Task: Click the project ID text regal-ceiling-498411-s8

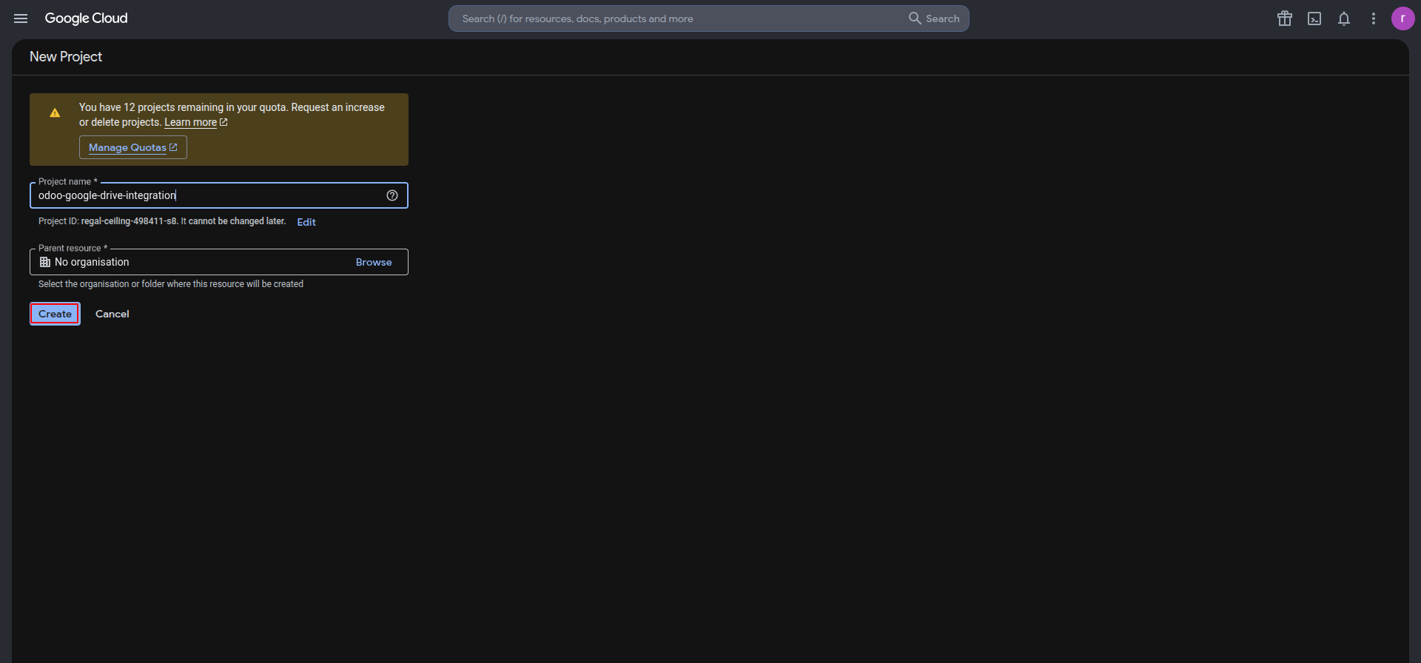Action: click(x=129, y=221)
